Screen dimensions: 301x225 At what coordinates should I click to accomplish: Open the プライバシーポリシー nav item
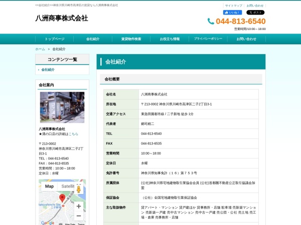(x=208, y=39)
